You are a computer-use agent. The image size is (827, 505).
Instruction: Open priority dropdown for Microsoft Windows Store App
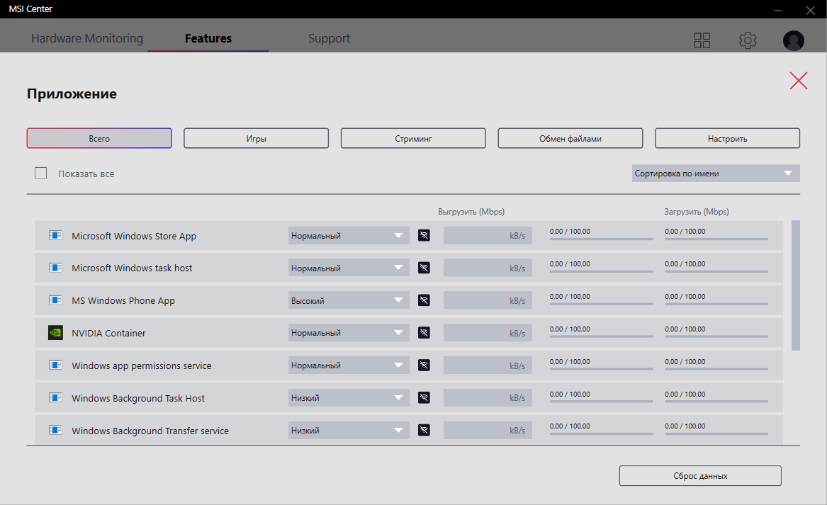(349, 236)
